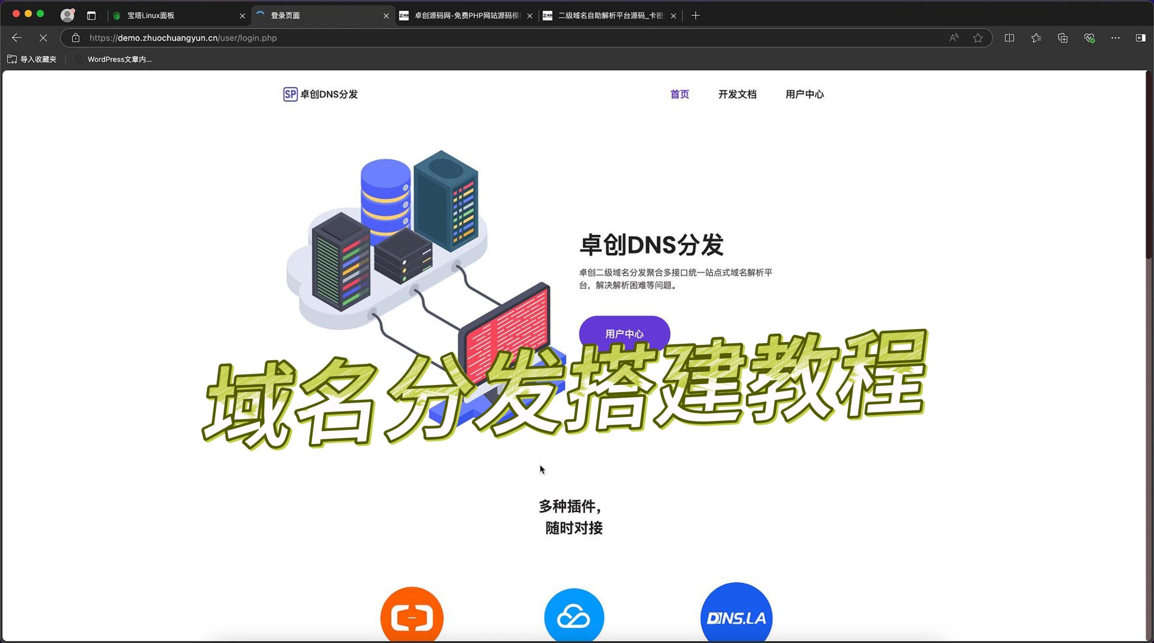This screenshot has width=1154, height=643.
Task: Open the browser profile avatar
Action: (68, 15)
